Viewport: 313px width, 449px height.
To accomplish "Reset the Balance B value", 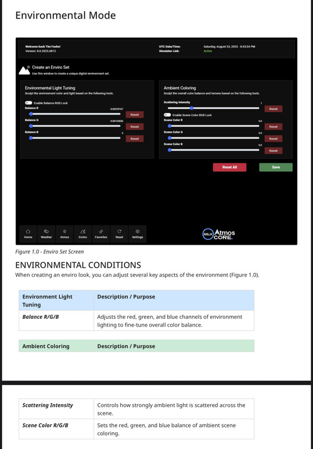I will pos(135,139).
